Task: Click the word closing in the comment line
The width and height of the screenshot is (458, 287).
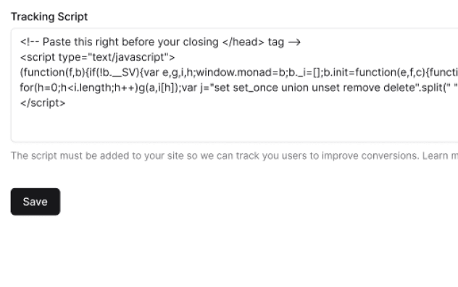Action: tap(200, 42)
